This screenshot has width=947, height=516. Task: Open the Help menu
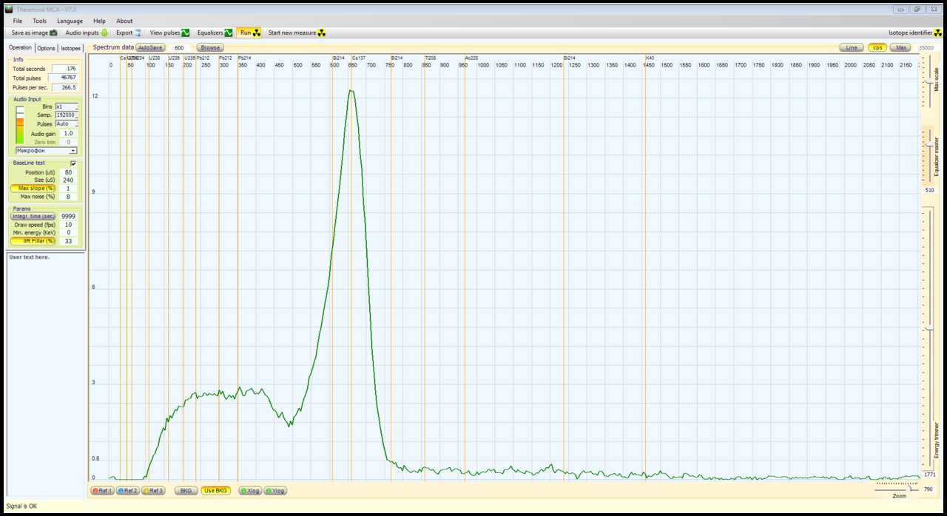[100, 21]
